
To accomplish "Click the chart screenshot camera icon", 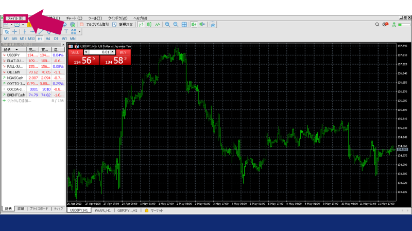I will click(213, 24).
